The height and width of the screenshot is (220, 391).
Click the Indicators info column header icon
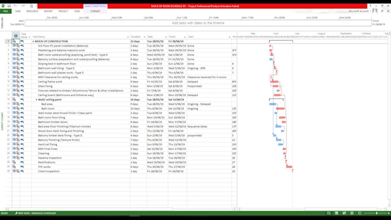[x=16, y=36]
